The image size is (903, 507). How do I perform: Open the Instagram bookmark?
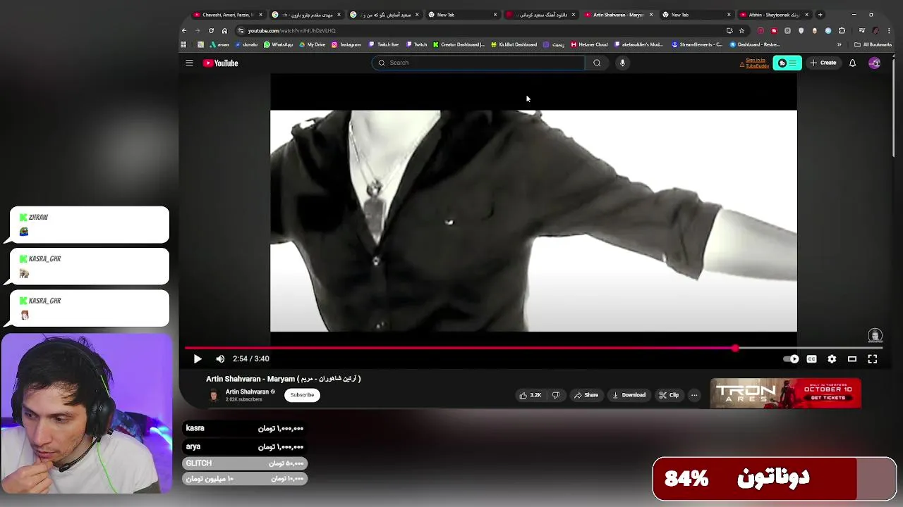tap(346, 44)
